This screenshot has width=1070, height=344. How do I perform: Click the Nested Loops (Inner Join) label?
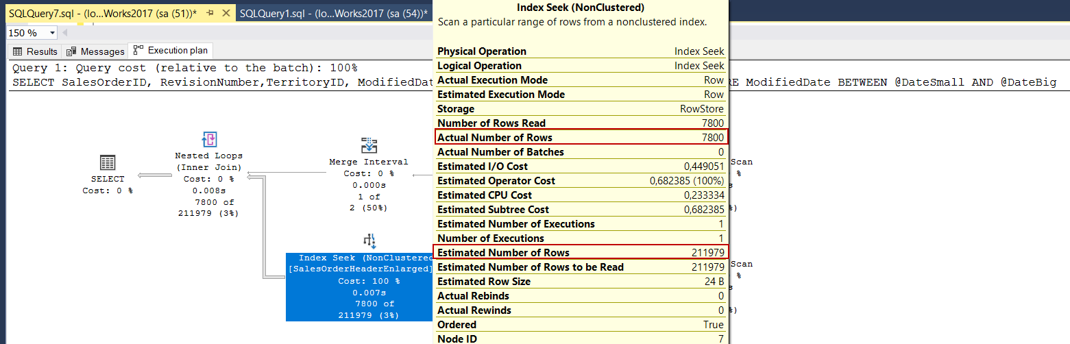(x=209, y=161)
